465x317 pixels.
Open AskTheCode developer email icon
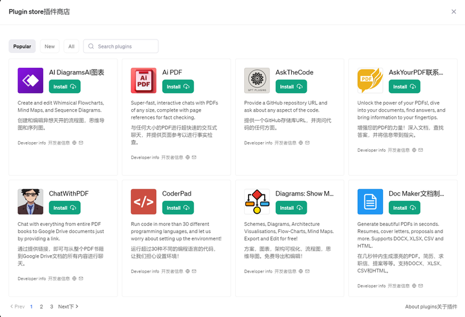pos(307,143)
